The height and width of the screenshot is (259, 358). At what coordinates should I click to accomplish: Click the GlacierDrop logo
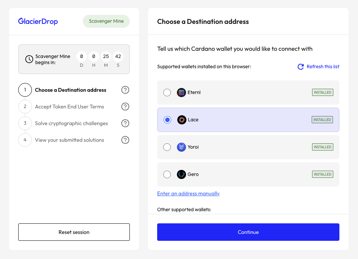(x=38, y=21)
